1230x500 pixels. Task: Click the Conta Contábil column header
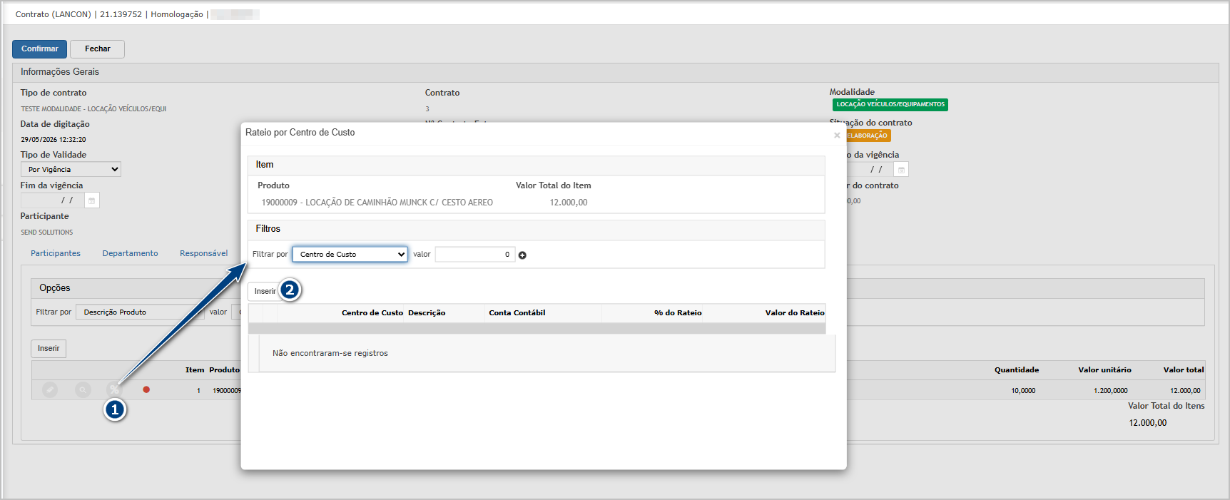point(517,312)
